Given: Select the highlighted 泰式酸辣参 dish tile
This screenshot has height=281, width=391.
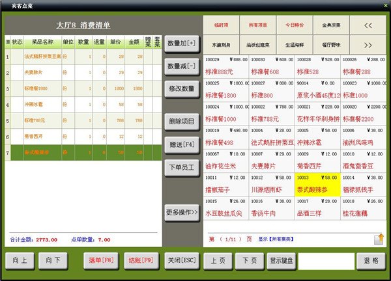Looking at the screenshot, I should click(x=317, y=185).
